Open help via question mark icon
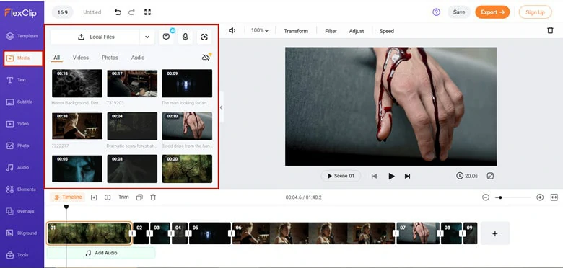This screenshot has width=563, height=268. point(436,12)
